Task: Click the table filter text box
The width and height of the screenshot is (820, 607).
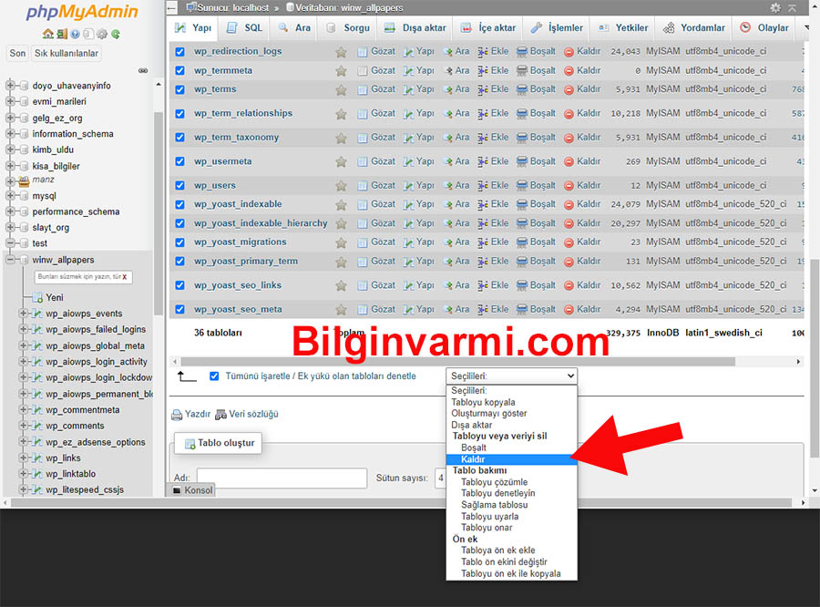Action: click(84, 277)
